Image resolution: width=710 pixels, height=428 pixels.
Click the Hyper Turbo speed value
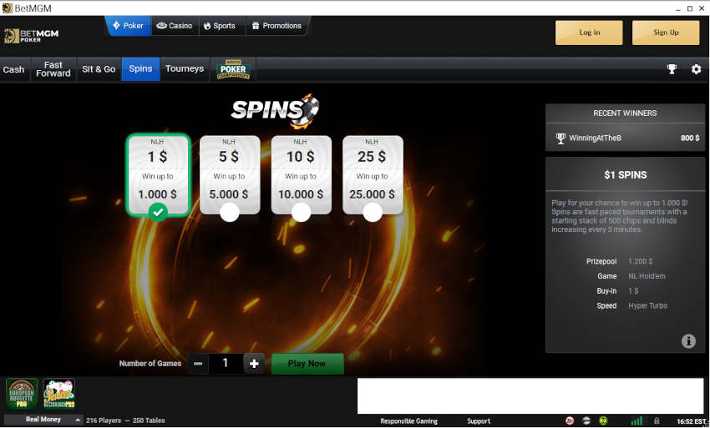[647, 306]
